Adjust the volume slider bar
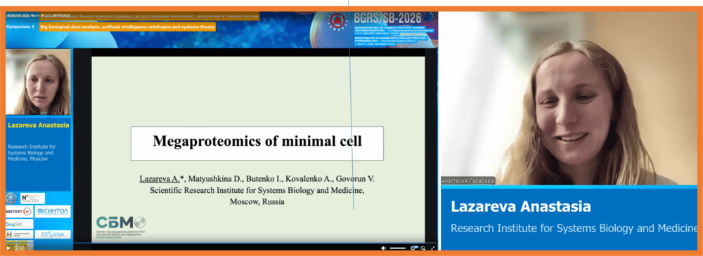703x256 pixels. point(398,248)
